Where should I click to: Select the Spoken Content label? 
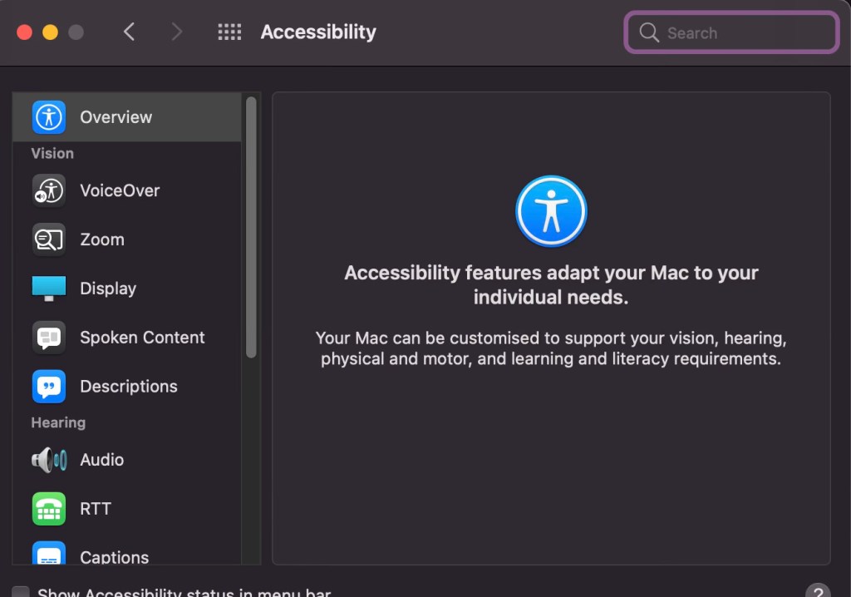[142, 338]
